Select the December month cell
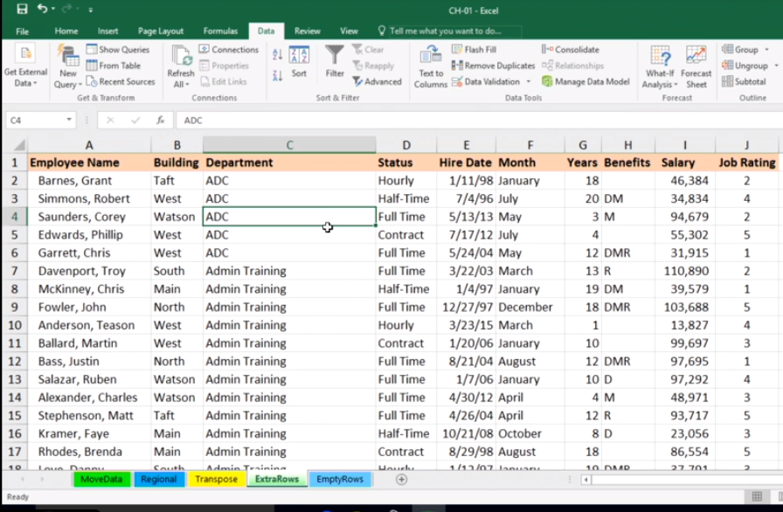This screenshot has width=783, height=512. click(x=530, y=307)
